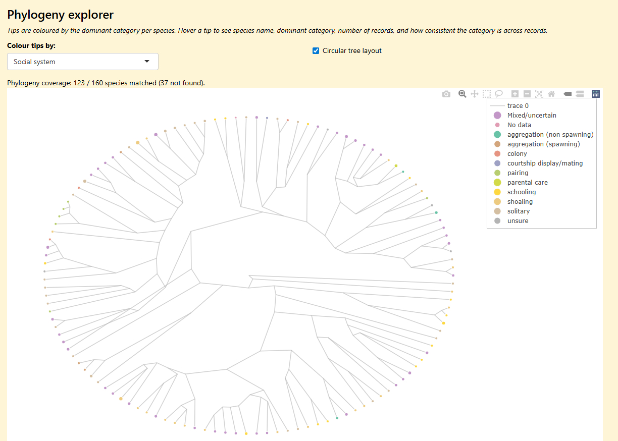Click the Social system dropdown arrow
This screenshot has width=618, height=441.
point(147,62)
